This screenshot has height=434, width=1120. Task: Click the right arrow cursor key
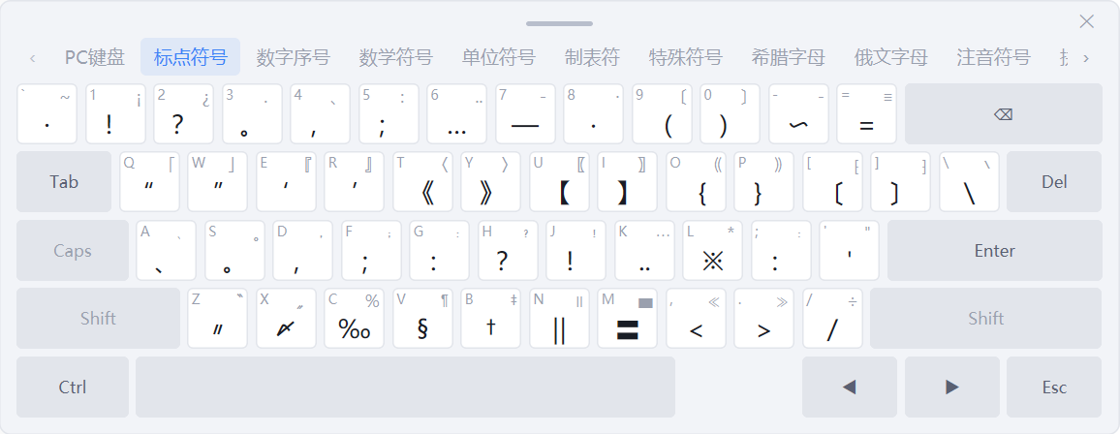click(952, 387)
